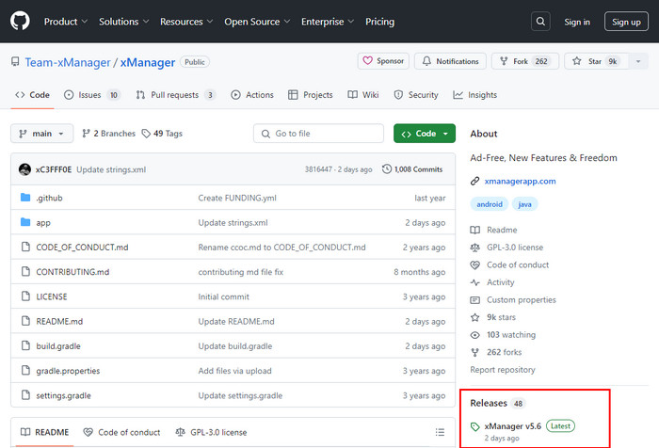The width and height of the screenshot is (659, 448).
Task: Select the README tab below file list
Action: click(45, 432)
